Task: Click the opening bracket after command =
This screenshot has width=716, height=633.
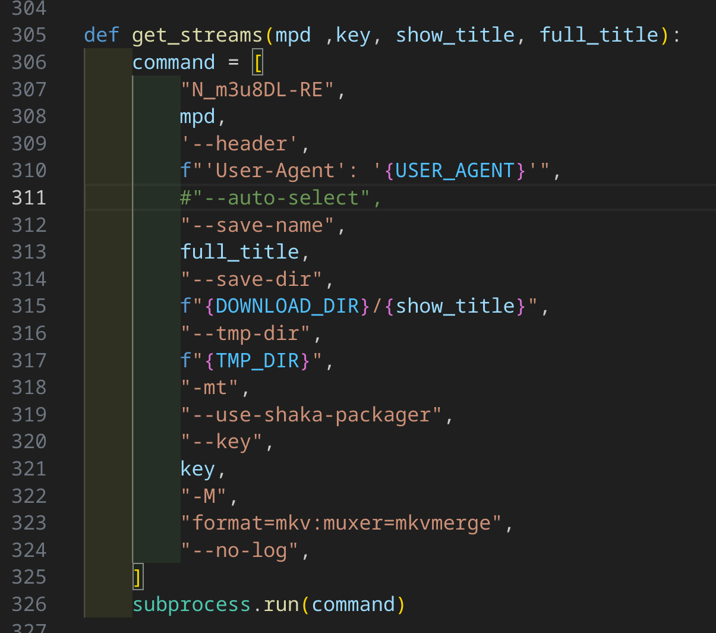Action: 257,62
